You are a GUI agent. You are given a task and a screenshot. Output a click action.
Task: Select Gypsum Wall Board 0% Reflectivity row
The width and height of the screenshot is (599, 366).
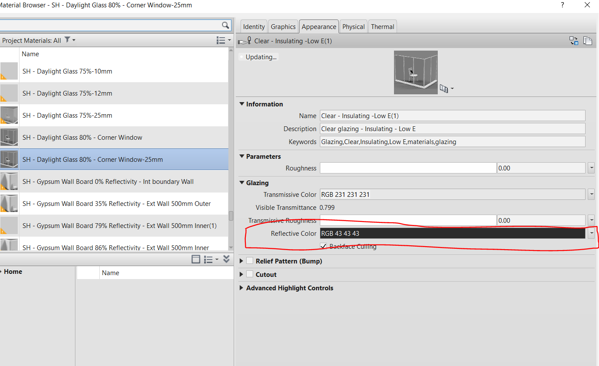point(114,181)
